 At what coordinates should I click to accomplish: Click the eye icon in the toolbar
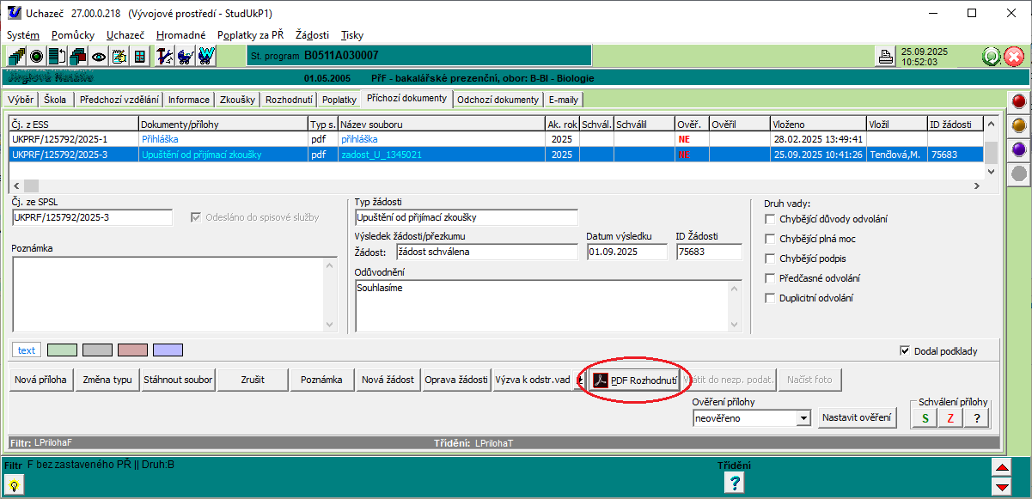click(x=99, y=57)
